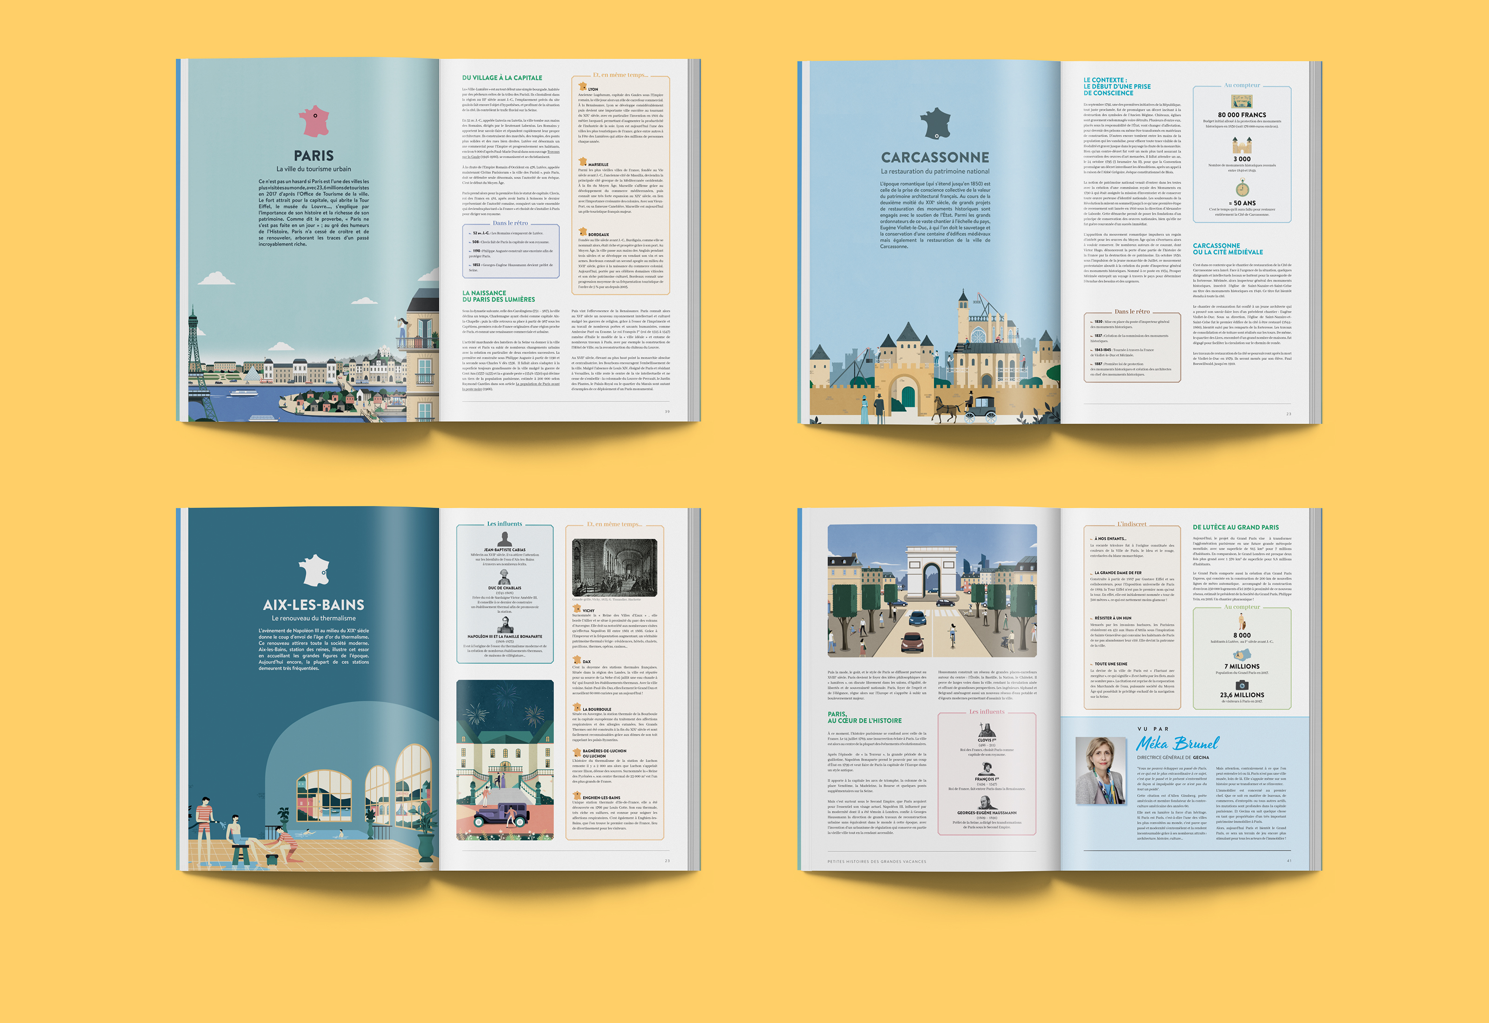Image resolution: width=1489 pixels, height=1023 pixels.
Task: Click the DE LUTÈCE AU GRAND PARIS heading
Action: coord(1235,527)
